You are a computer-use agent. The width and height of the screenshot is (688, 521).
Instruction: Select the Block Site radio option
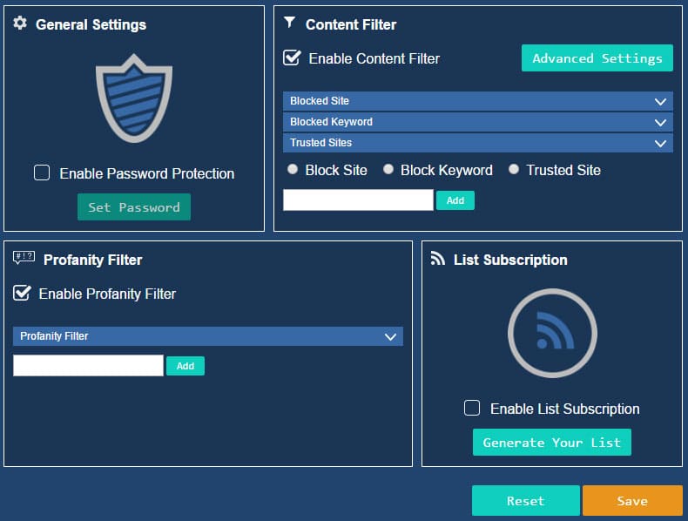tap(293, 170)
